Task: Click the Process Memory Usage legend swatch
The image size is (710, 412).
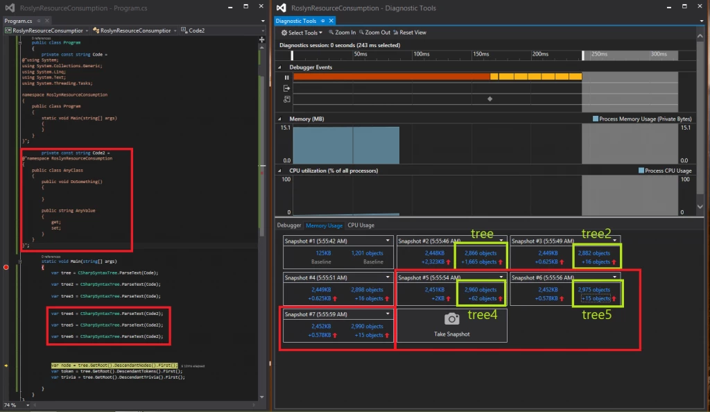Action: (596, 119)
